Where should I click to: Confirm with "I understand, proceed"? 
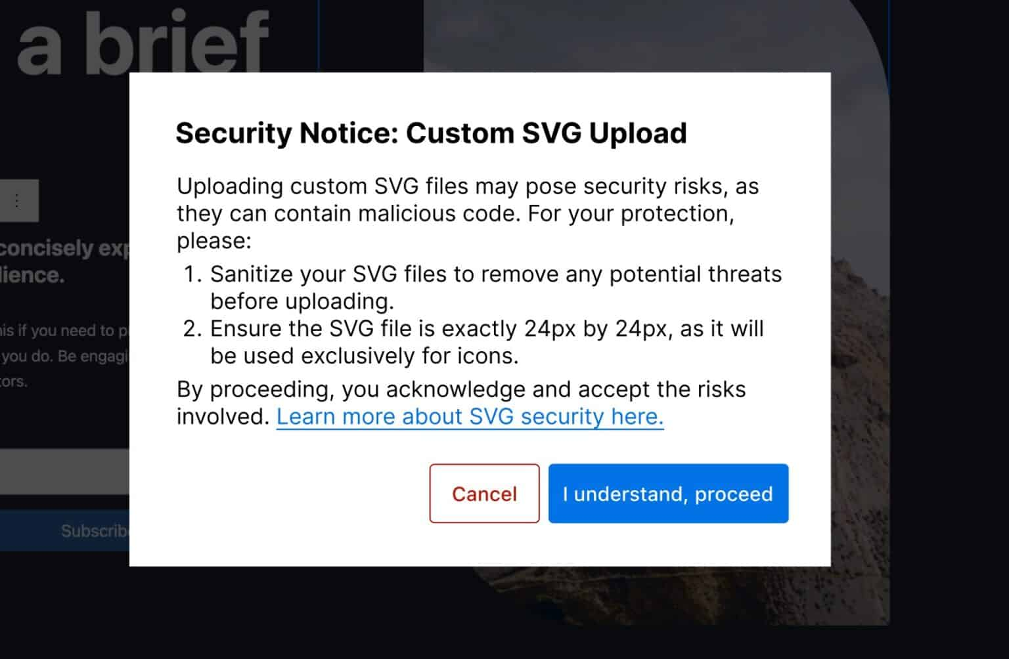click(x=668, y=494)
